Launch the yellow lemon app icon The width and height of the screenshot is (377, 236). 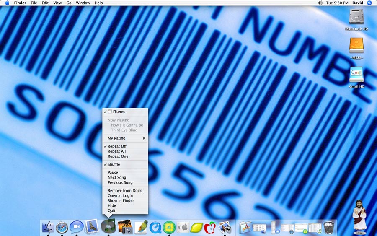point(197,228)
